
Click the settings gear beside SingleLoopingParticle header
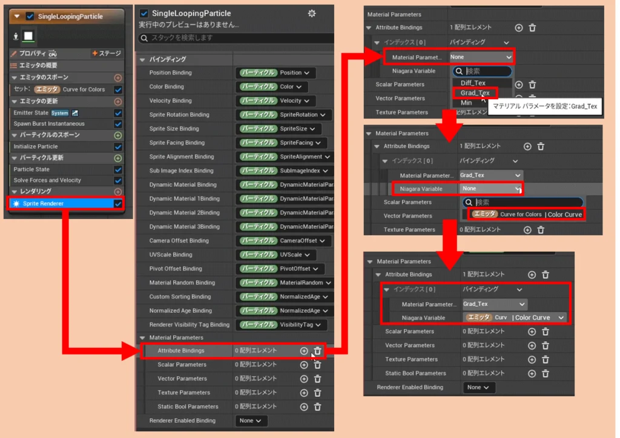[312, 13]
